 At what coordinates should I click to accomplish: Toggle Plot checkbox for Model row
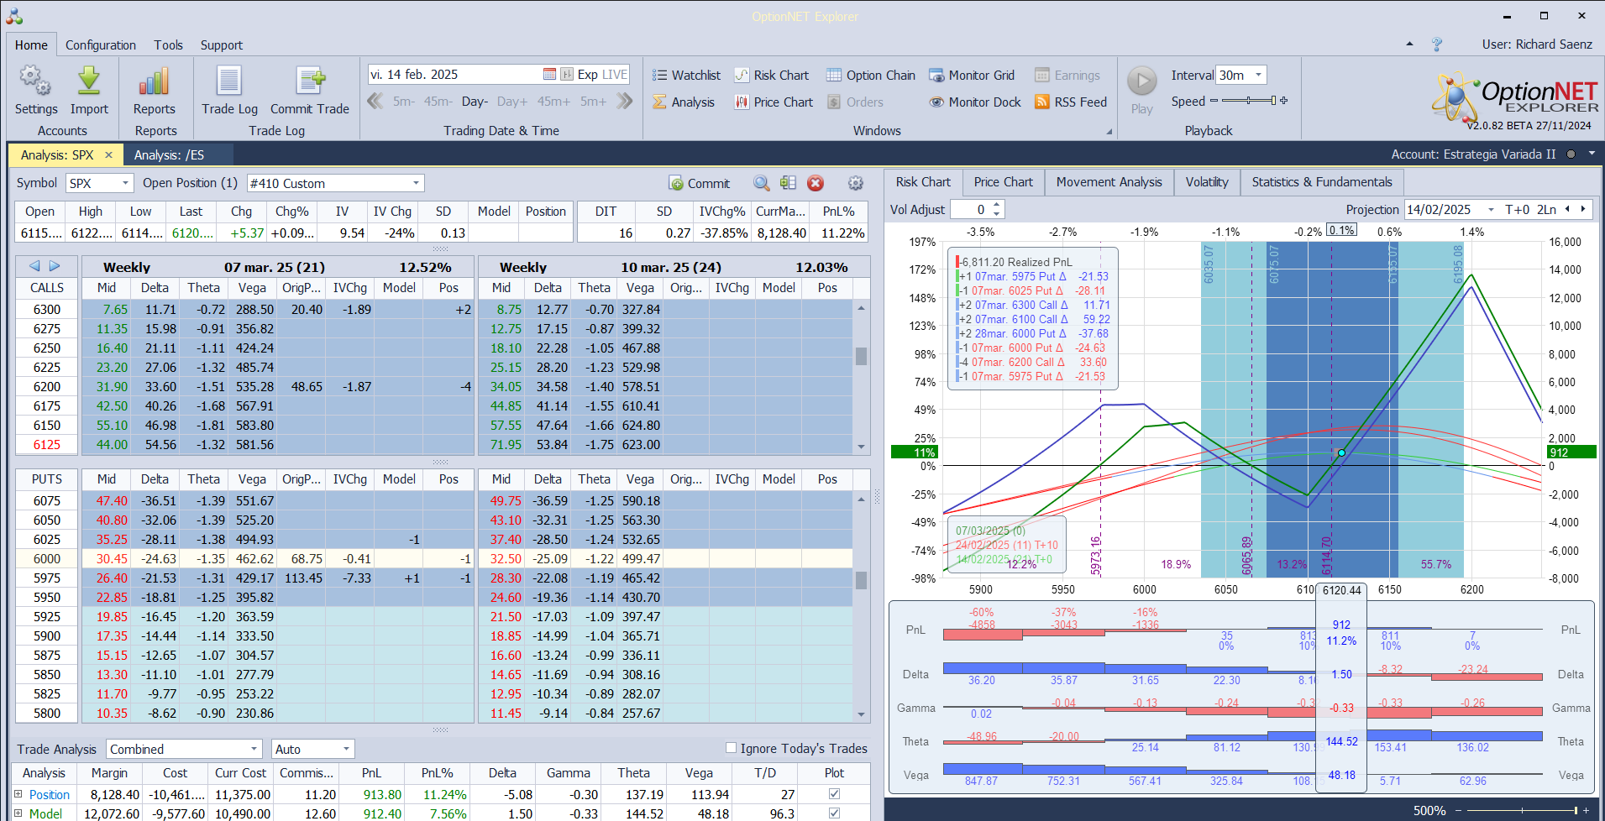[x=834, y=813]
